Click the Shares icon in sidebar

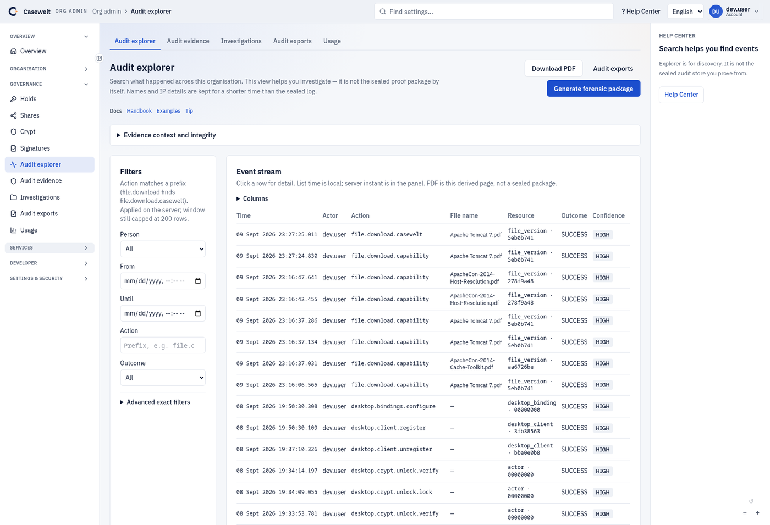[14, 115]
